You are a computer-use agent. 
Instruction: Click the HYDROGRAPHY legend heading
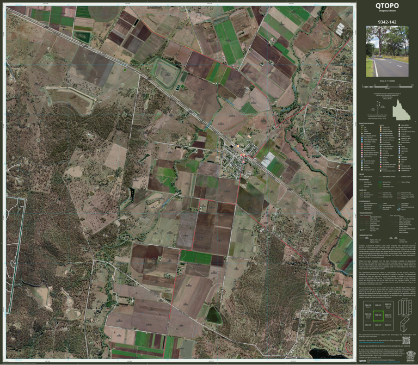[365, 201]
